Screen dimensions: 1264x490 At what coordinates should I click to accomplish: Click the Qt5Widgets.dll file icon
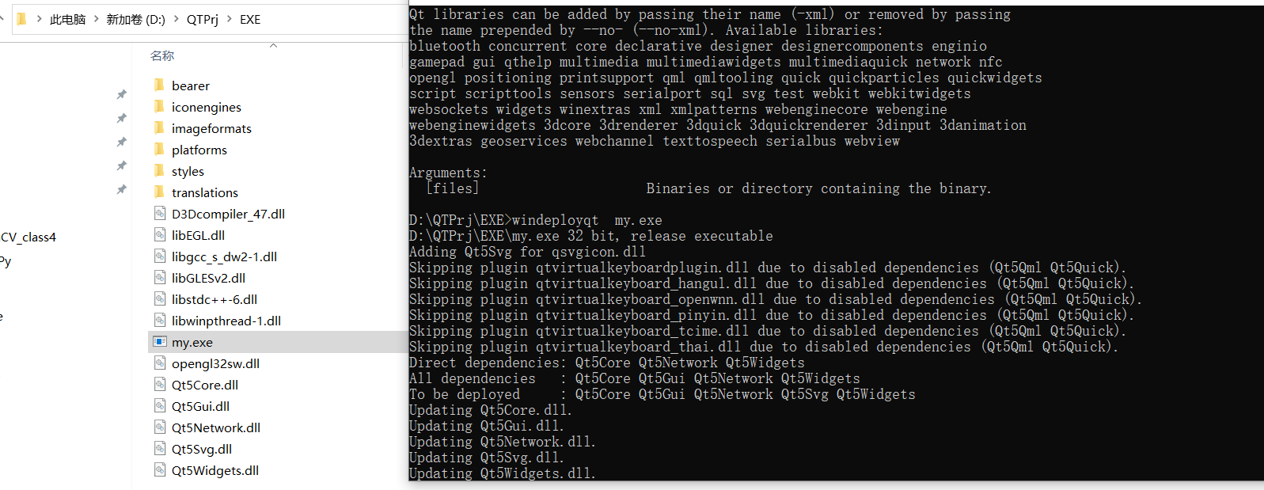[160, 470]
